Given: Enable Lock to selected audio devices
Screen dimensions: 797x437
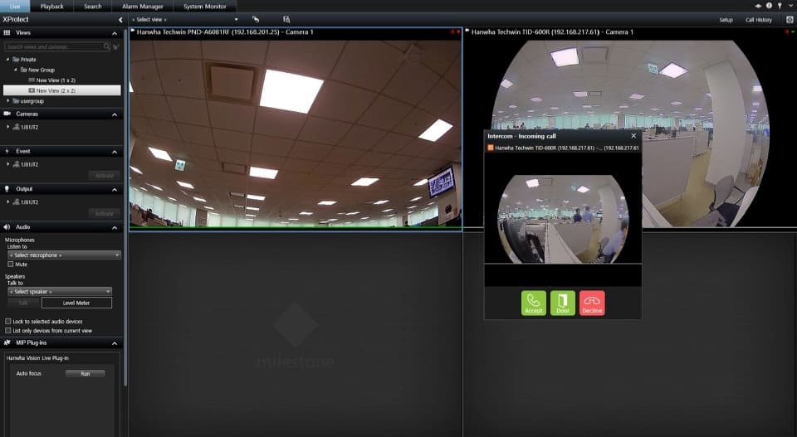Looking at the screenshot, I should 8,321.
